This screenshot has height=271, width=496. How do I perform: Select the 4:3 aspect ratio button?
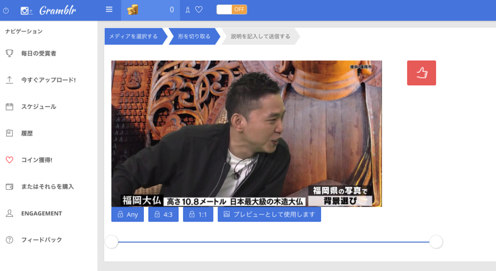163,214
